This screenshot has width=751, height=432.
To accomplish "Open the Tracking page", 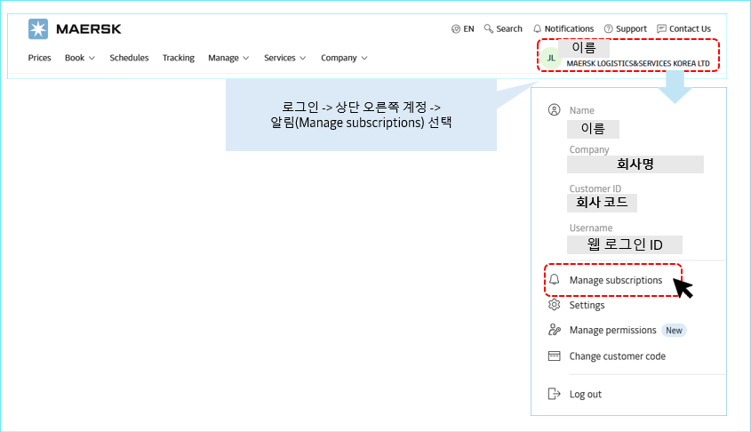I will 179,58.
